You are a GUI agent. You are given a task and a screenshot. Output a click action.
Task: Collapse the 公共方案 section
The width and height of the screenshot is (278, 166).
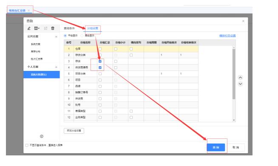click(56, 37)
